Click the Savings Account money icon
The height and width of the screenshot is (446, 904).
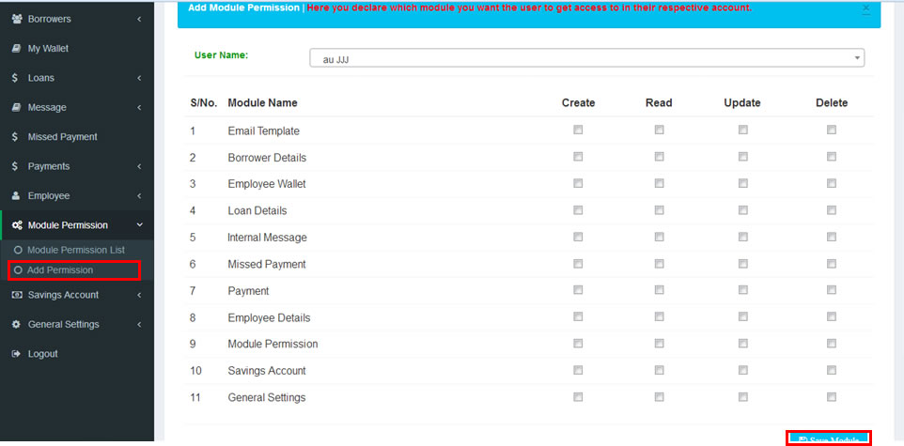pyautogui.click(x=16, y=295)
